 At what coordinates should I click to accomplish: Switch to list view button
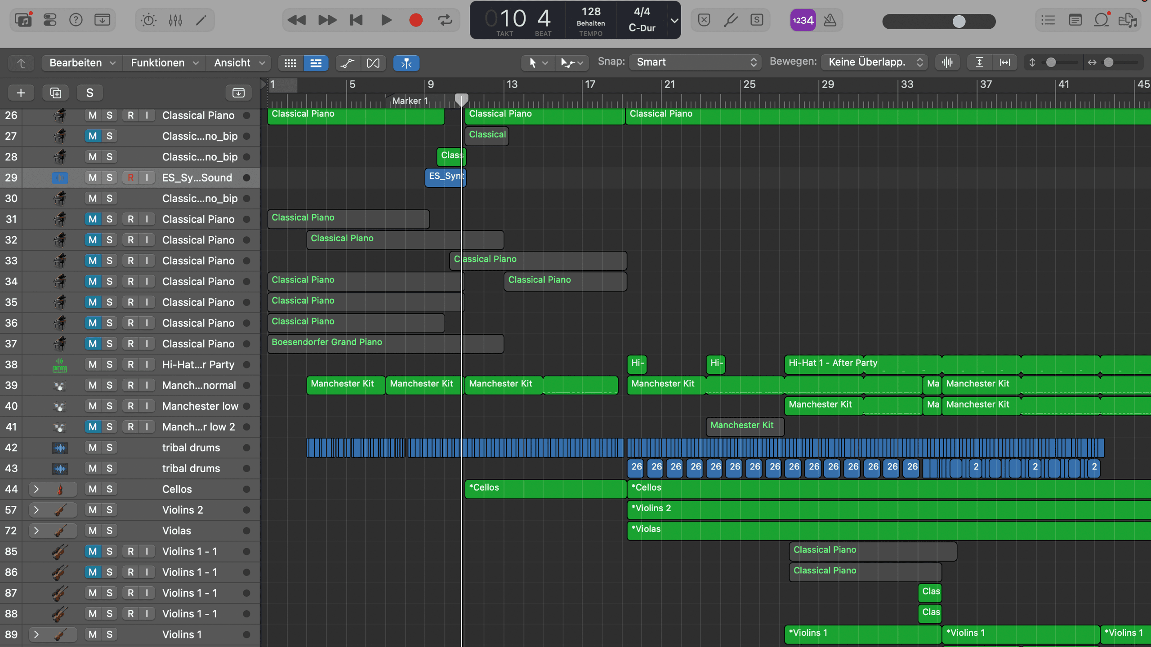tap(316, 63)
